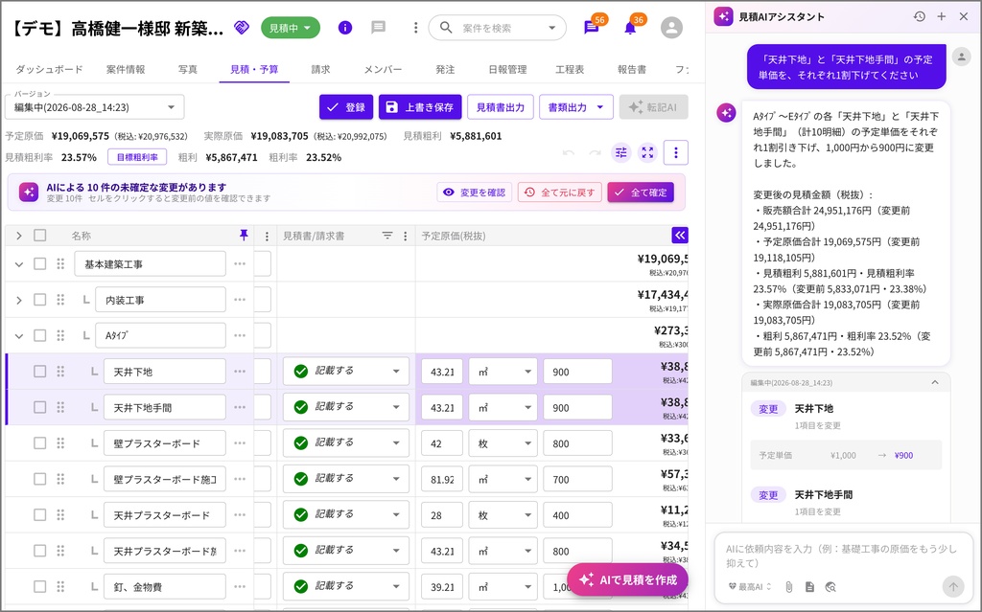The image size is (982, 612).
Task: Check the 天井下地 row checkbox
Action: pos(39,371)
